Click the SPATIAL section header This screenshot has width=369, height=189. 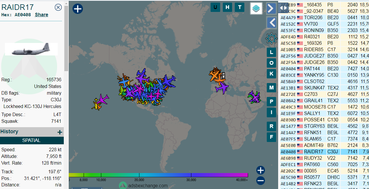tap(32, 141)
